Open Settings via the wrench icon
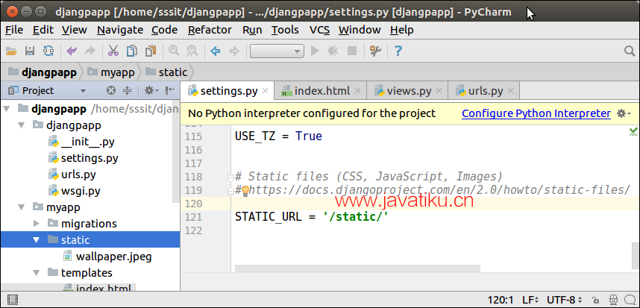Image resolution: width=640 pixels, height=308 pixels. coord(376,51)
